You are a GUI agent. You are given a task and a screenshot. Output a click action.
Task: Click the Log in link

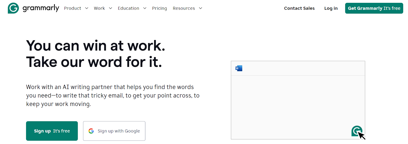coord(331,8)
